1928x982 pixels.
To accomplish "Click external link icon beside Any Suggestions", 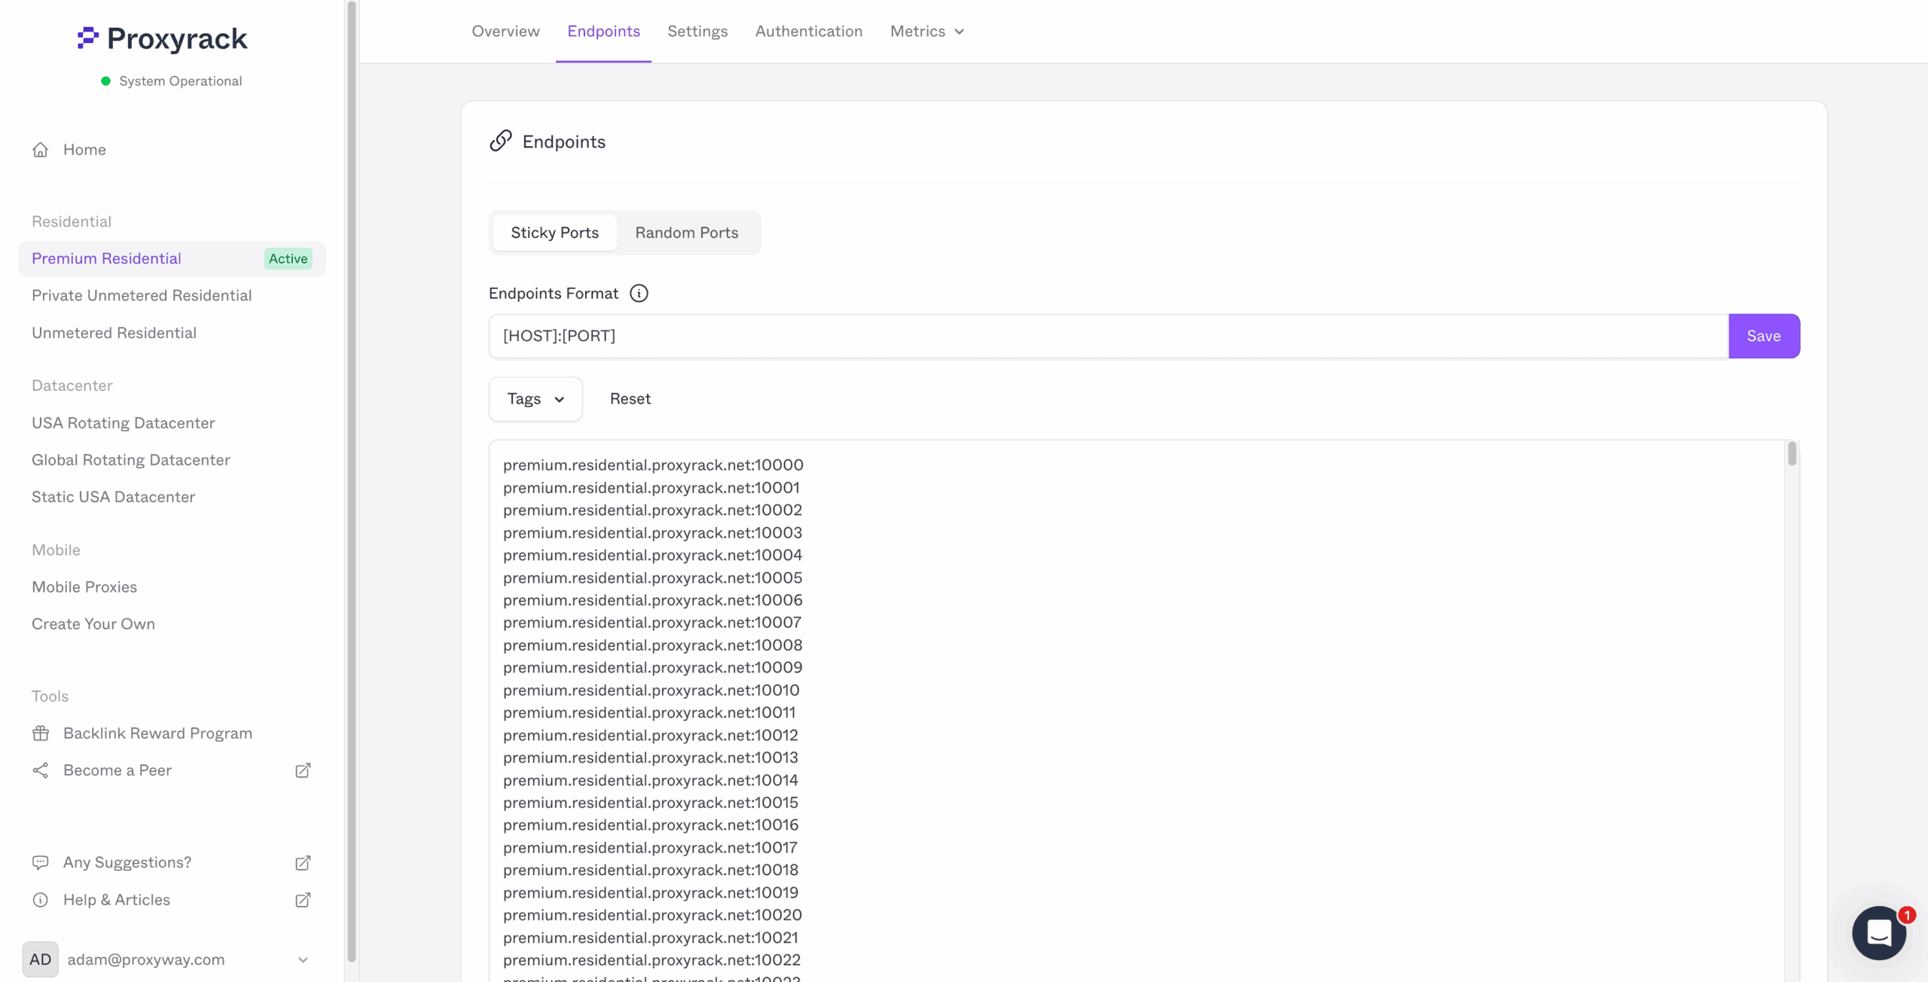I will coord(303,863).
